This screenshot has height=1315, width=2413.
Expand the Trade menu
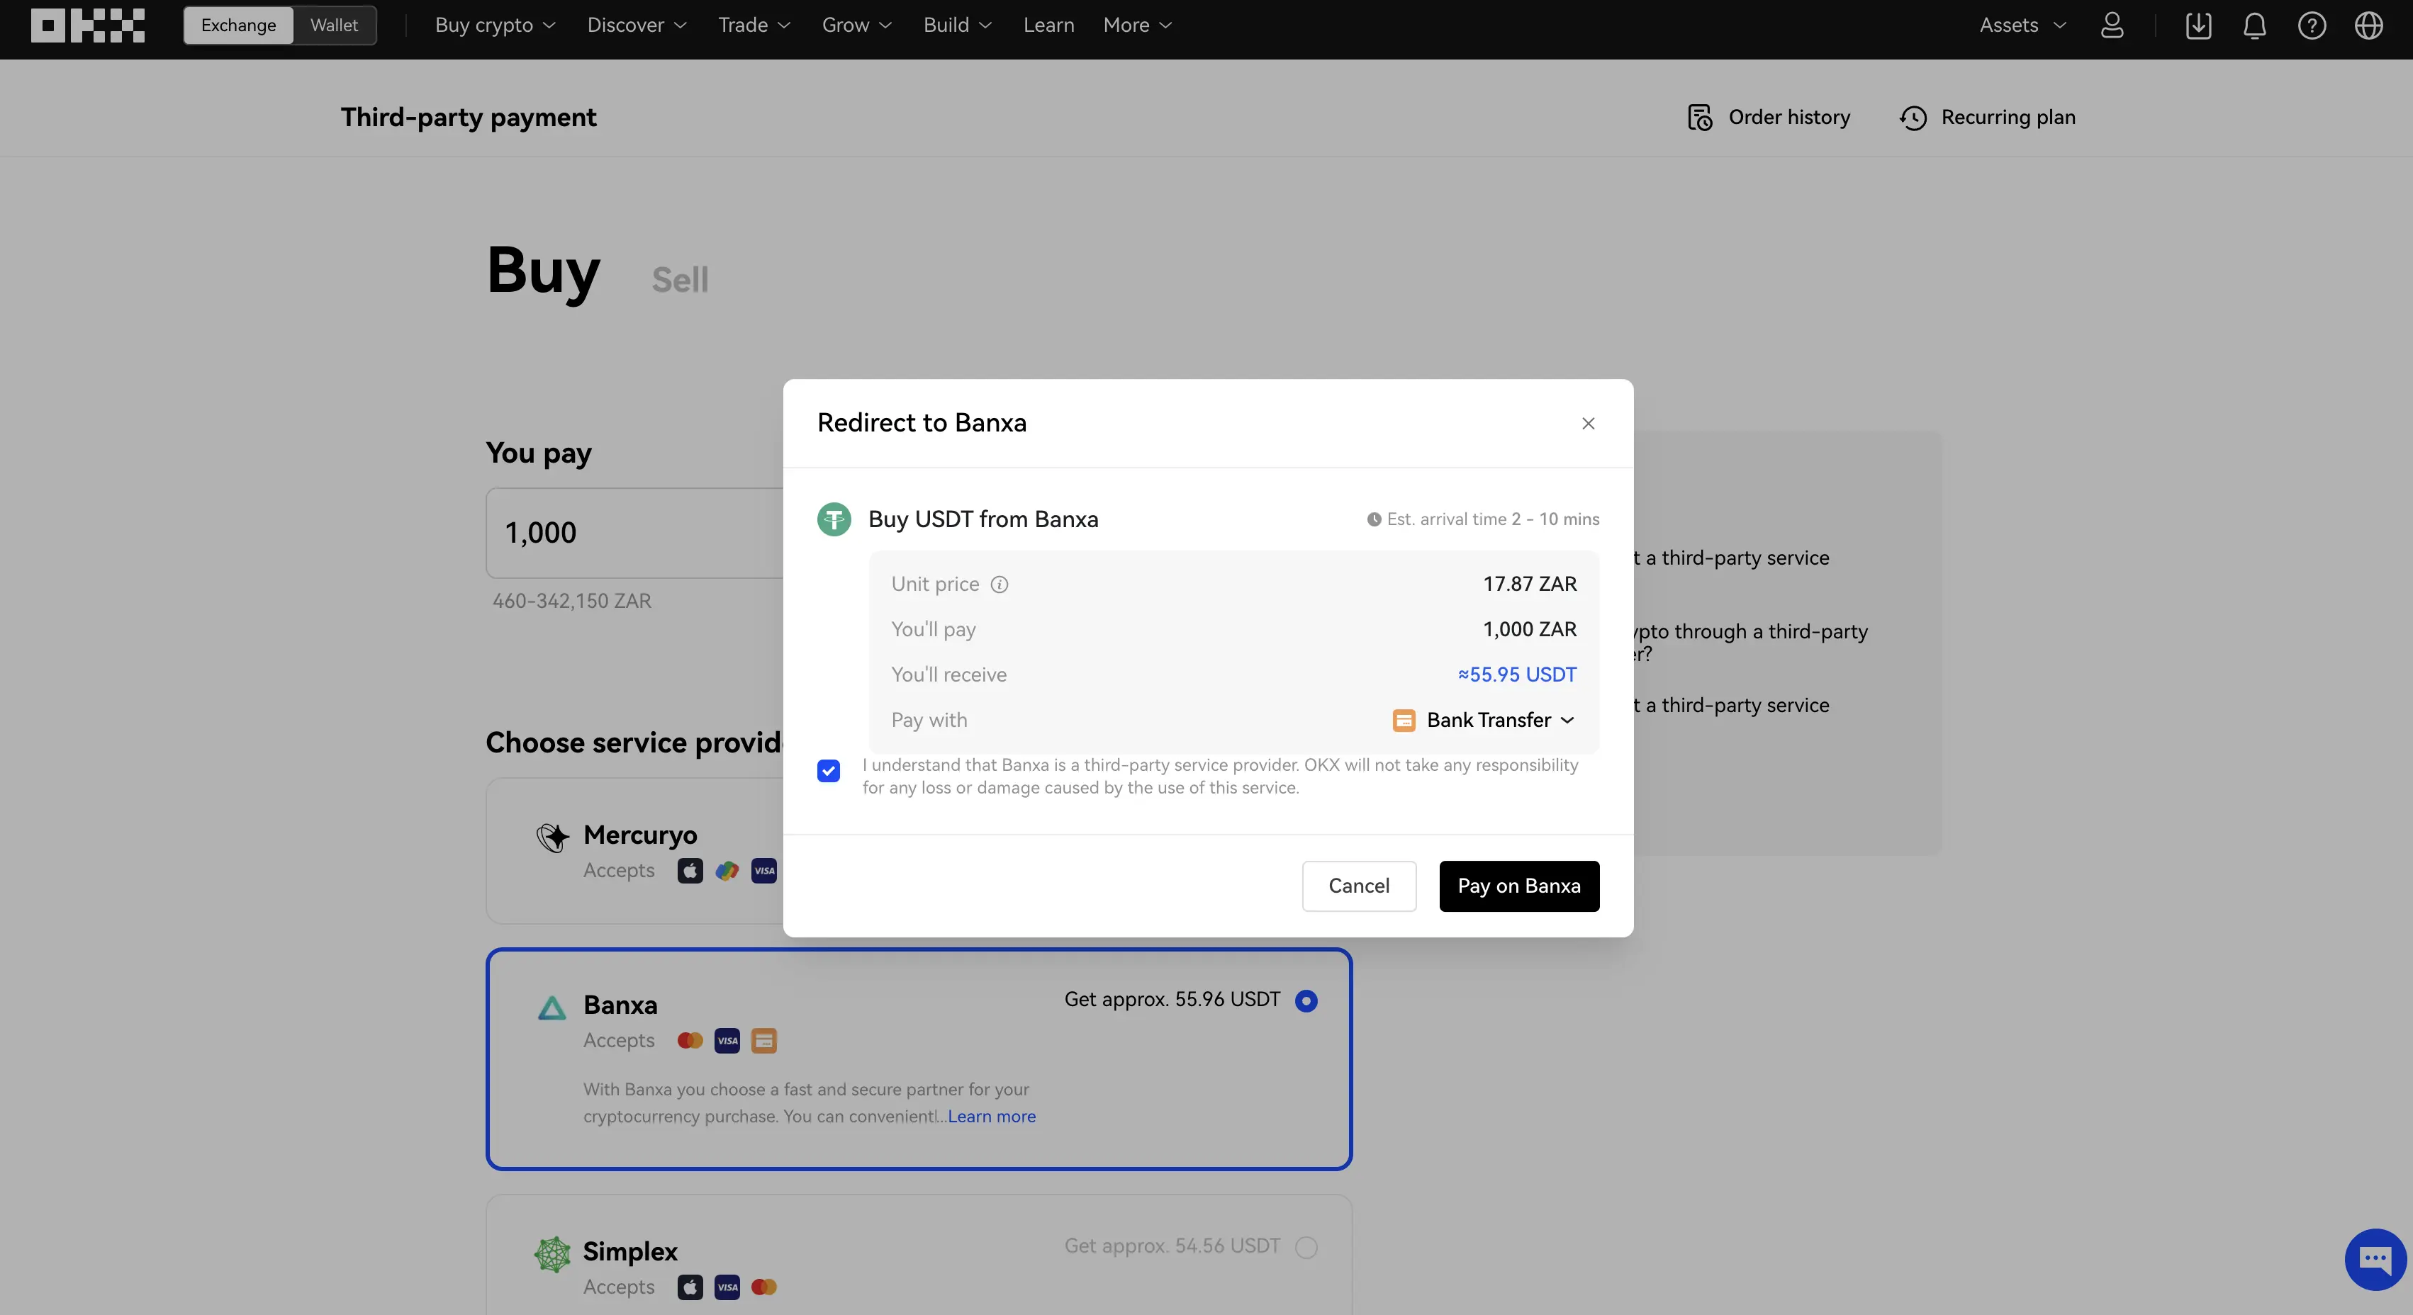[x=754, y=26]
